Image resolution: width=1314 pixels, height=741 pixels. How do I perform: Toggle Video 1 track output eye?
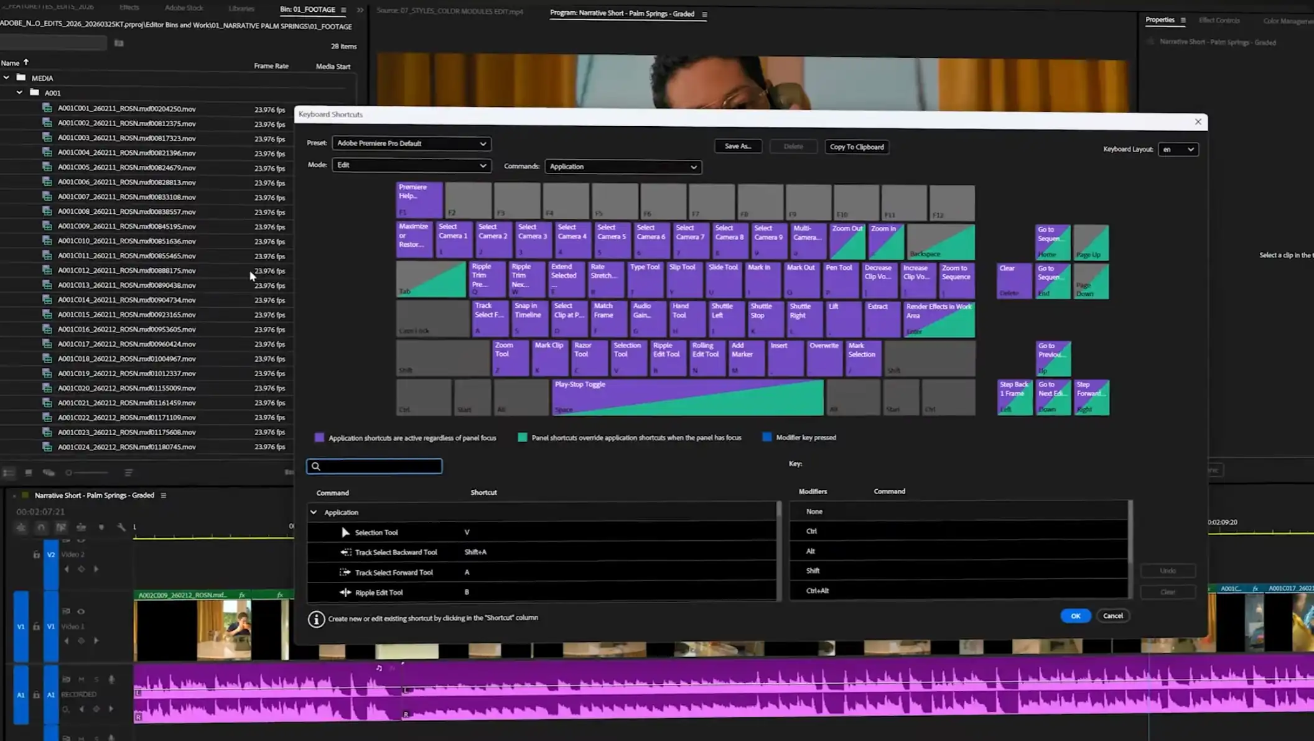[x=81, y=612]
